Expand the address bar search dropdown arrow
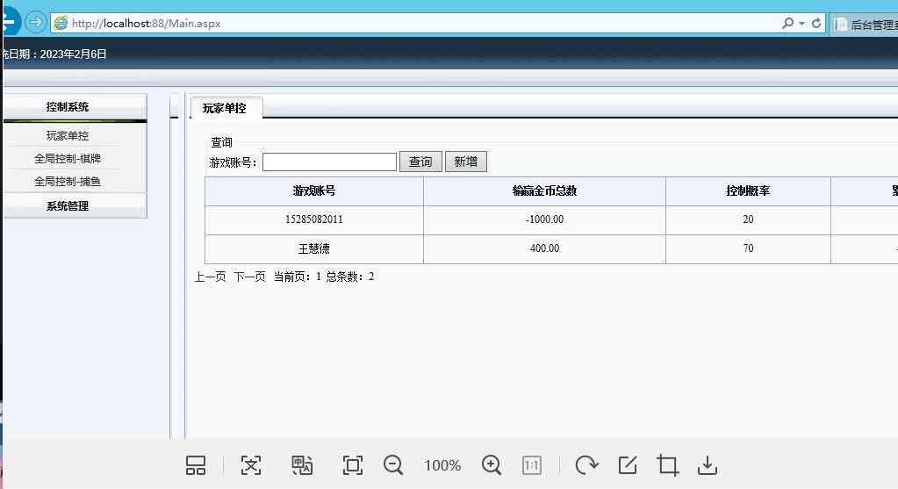 pos(801,24)
